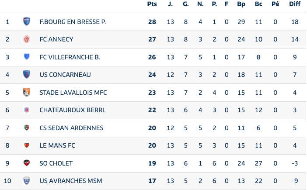Viewport: 307px width, 190px height.
Task: Open the SO CHOLET team link
Action: [56, 163]
